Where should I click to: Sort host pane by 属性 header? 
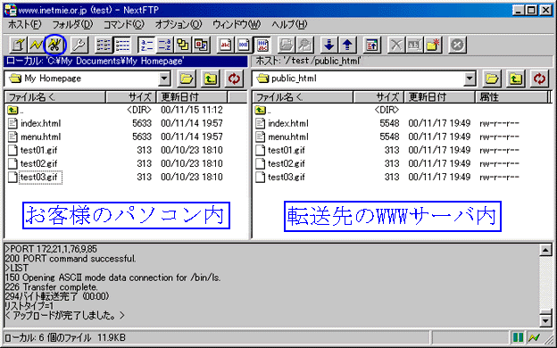[x=511, y=97]
